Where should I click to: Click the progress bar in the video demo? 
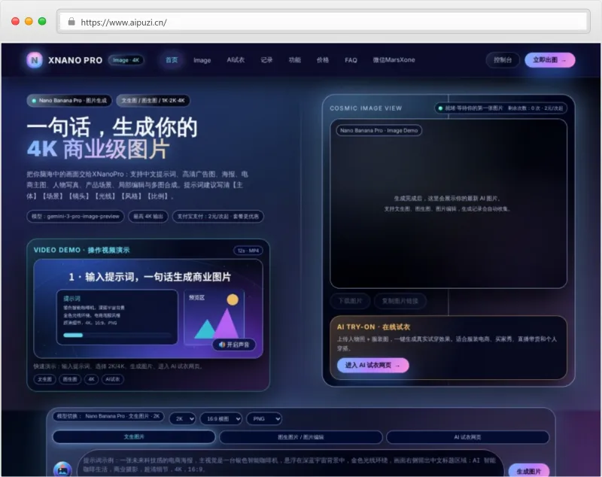click(x=117, y=335)
